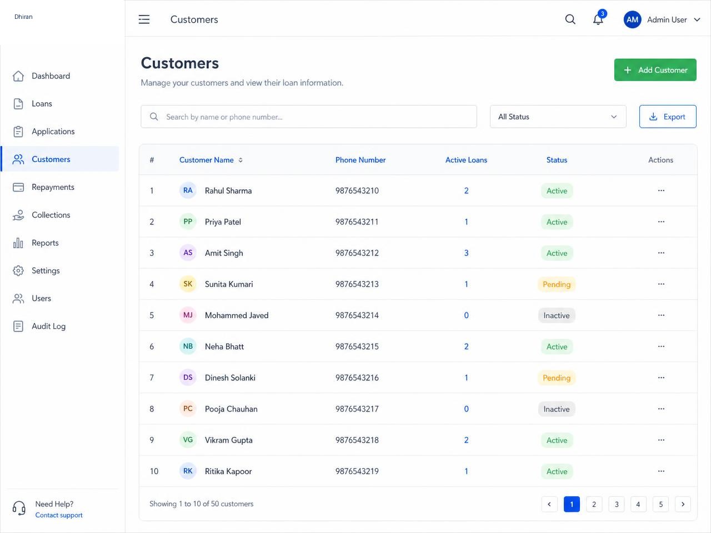The height and width of the screenshot is (533, 711).
Task: Click the Dashboard home icon
Action: coord(18,76)
